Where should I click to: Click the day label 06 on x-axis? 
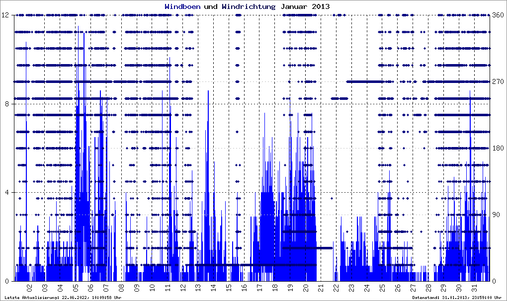91,288
